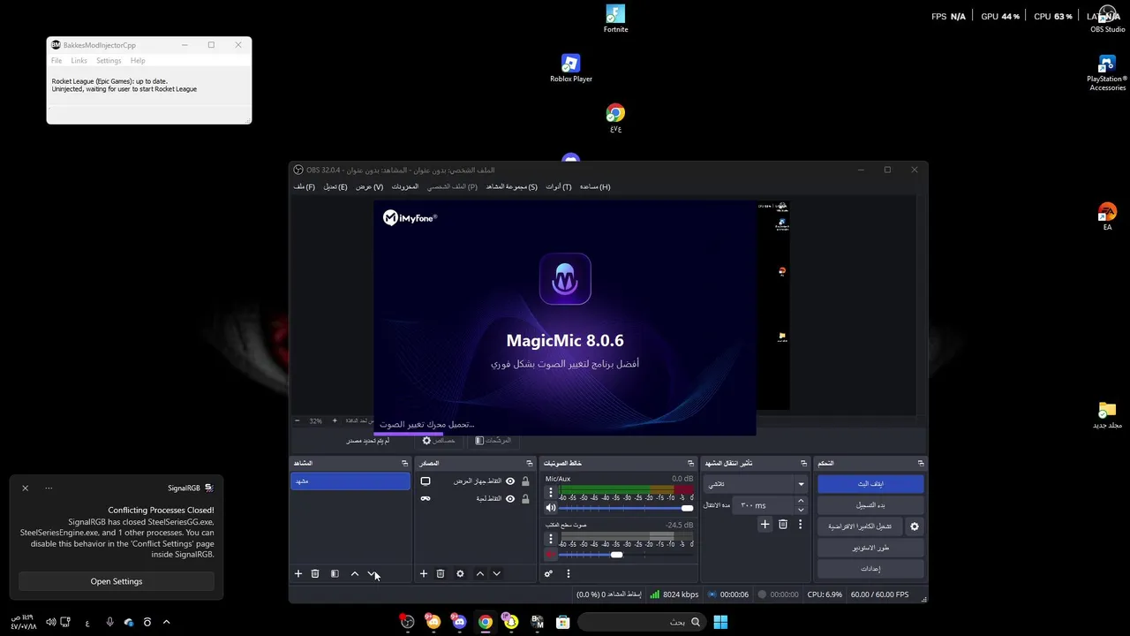Image resolution: width=1130 pixels, height=636 pixels.
Task: Zoom out preview with minus icon
Action: pos(298,420)
